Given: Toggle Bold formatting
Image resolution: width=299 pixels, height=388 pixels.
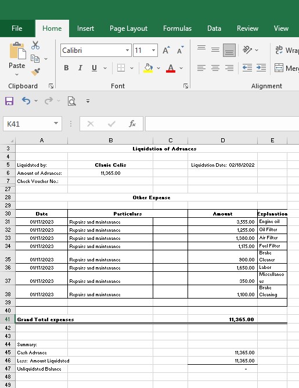Looking at the screenshot, I should pyautogui.click(x=66, y=68).
